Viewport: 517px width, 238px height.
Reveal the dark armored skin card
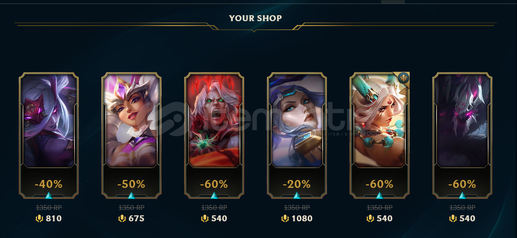pyautogui.click(x=463, y=120)
